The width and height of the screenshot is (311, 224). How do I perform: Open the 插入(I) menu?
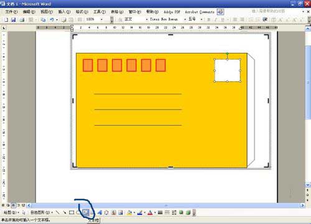pyautogui.click(x=64, y=12)
